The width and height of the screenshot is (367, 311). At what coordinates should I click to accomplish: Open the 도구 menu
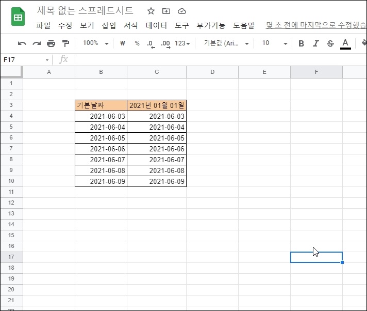click(181, 25)
